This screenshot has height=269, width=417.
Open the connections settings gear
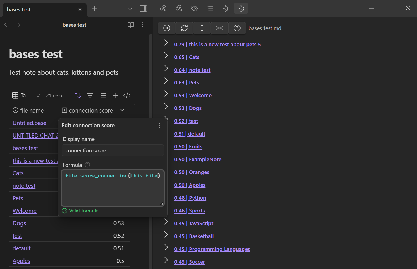tap(219, 28)
